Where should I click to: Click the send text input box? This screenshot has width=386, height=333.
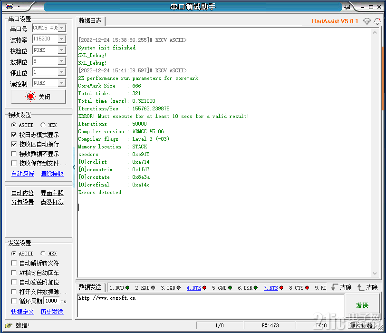tap(211, 306)
